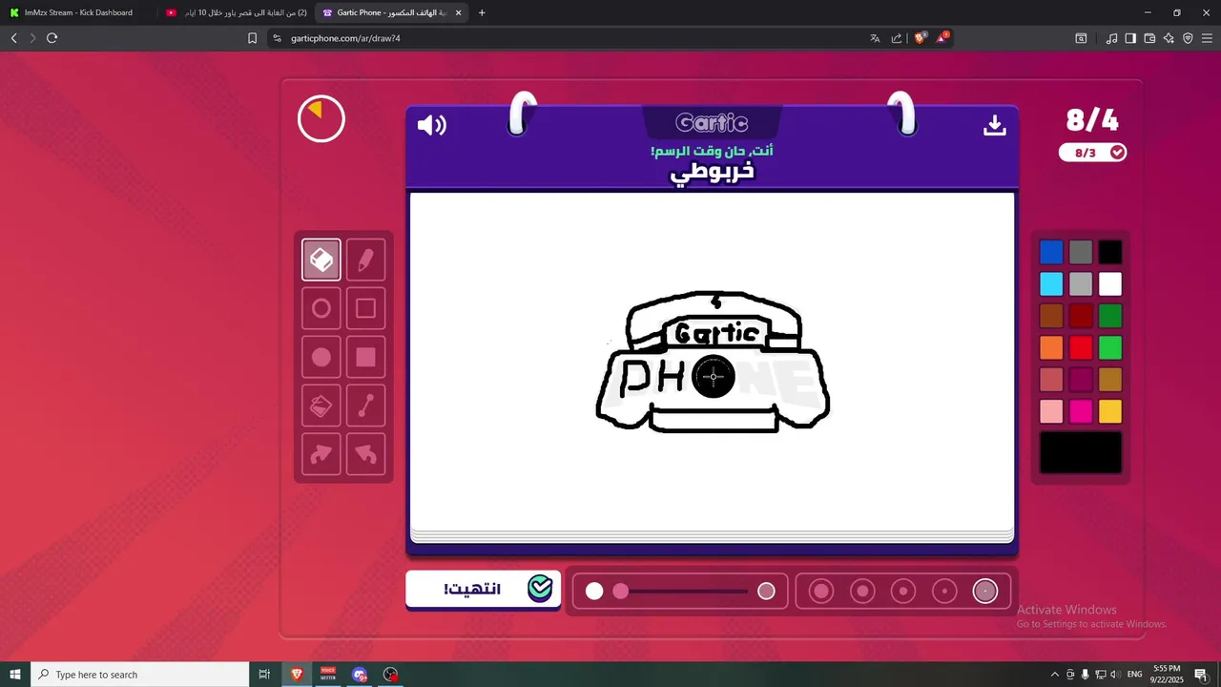Open the Windows notification center

click(x=1201, y=675)
